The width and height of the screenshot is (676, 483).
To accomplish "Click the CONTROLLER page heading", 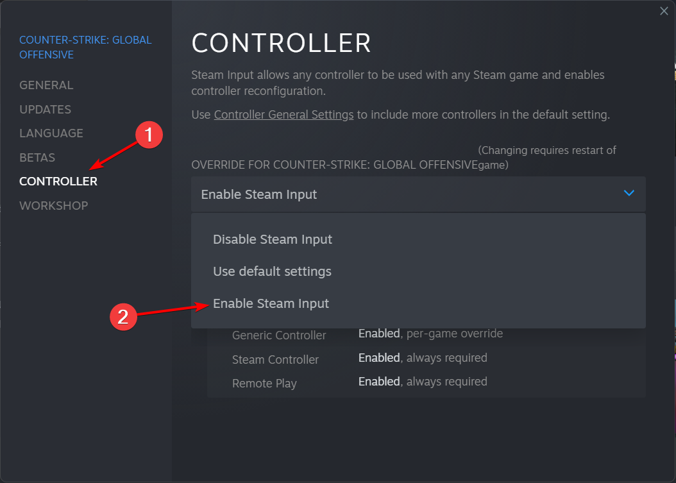I will coord(281,43).
